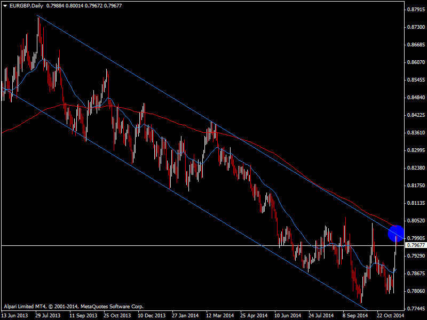This screenshot has width=427, height=320.
Task: Click date label 10 Dec 2013
Action: pyautogui.click(x=152, y=316)
